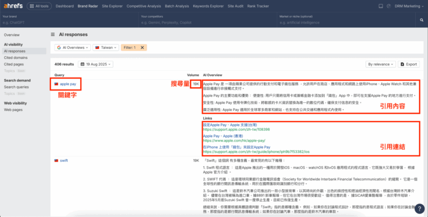Image resolution: width=428 pixels, height=217 pixels.
Task: Open Brand Radar tab
Action: tap(88, 6)
